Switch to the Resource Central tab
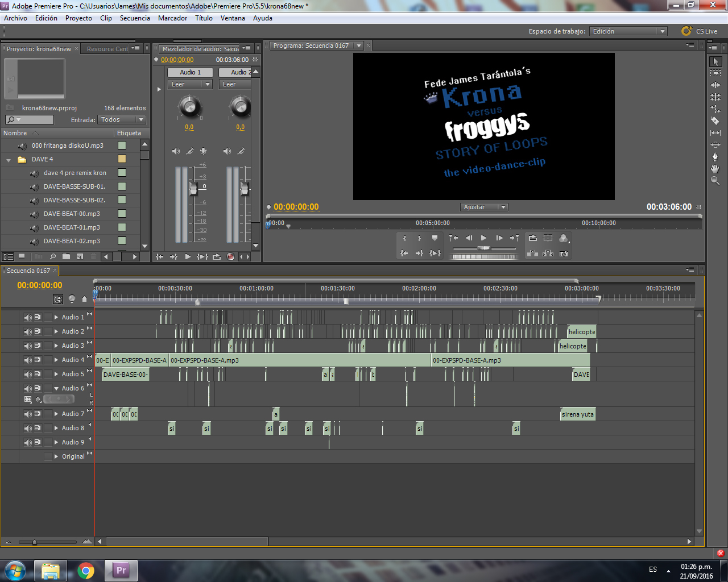 tap(107, 49)
